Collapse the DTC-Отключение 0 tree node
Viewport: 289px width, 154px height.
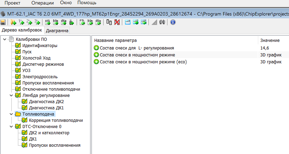[x=12, y=126]
